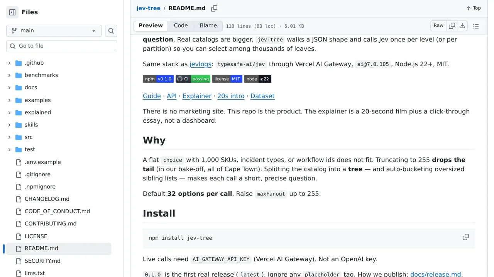The height and width of the screenshot is (277, 494).
Task: Click the AI_GATEWAY_API_KEY code text
Action: tap(221, 259)
